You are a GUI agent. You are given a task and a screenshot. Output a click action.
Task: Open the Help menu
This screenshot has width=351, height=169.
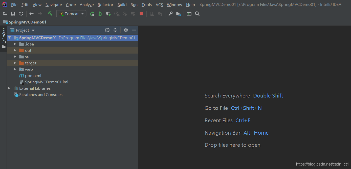click(x=190, y=5)
